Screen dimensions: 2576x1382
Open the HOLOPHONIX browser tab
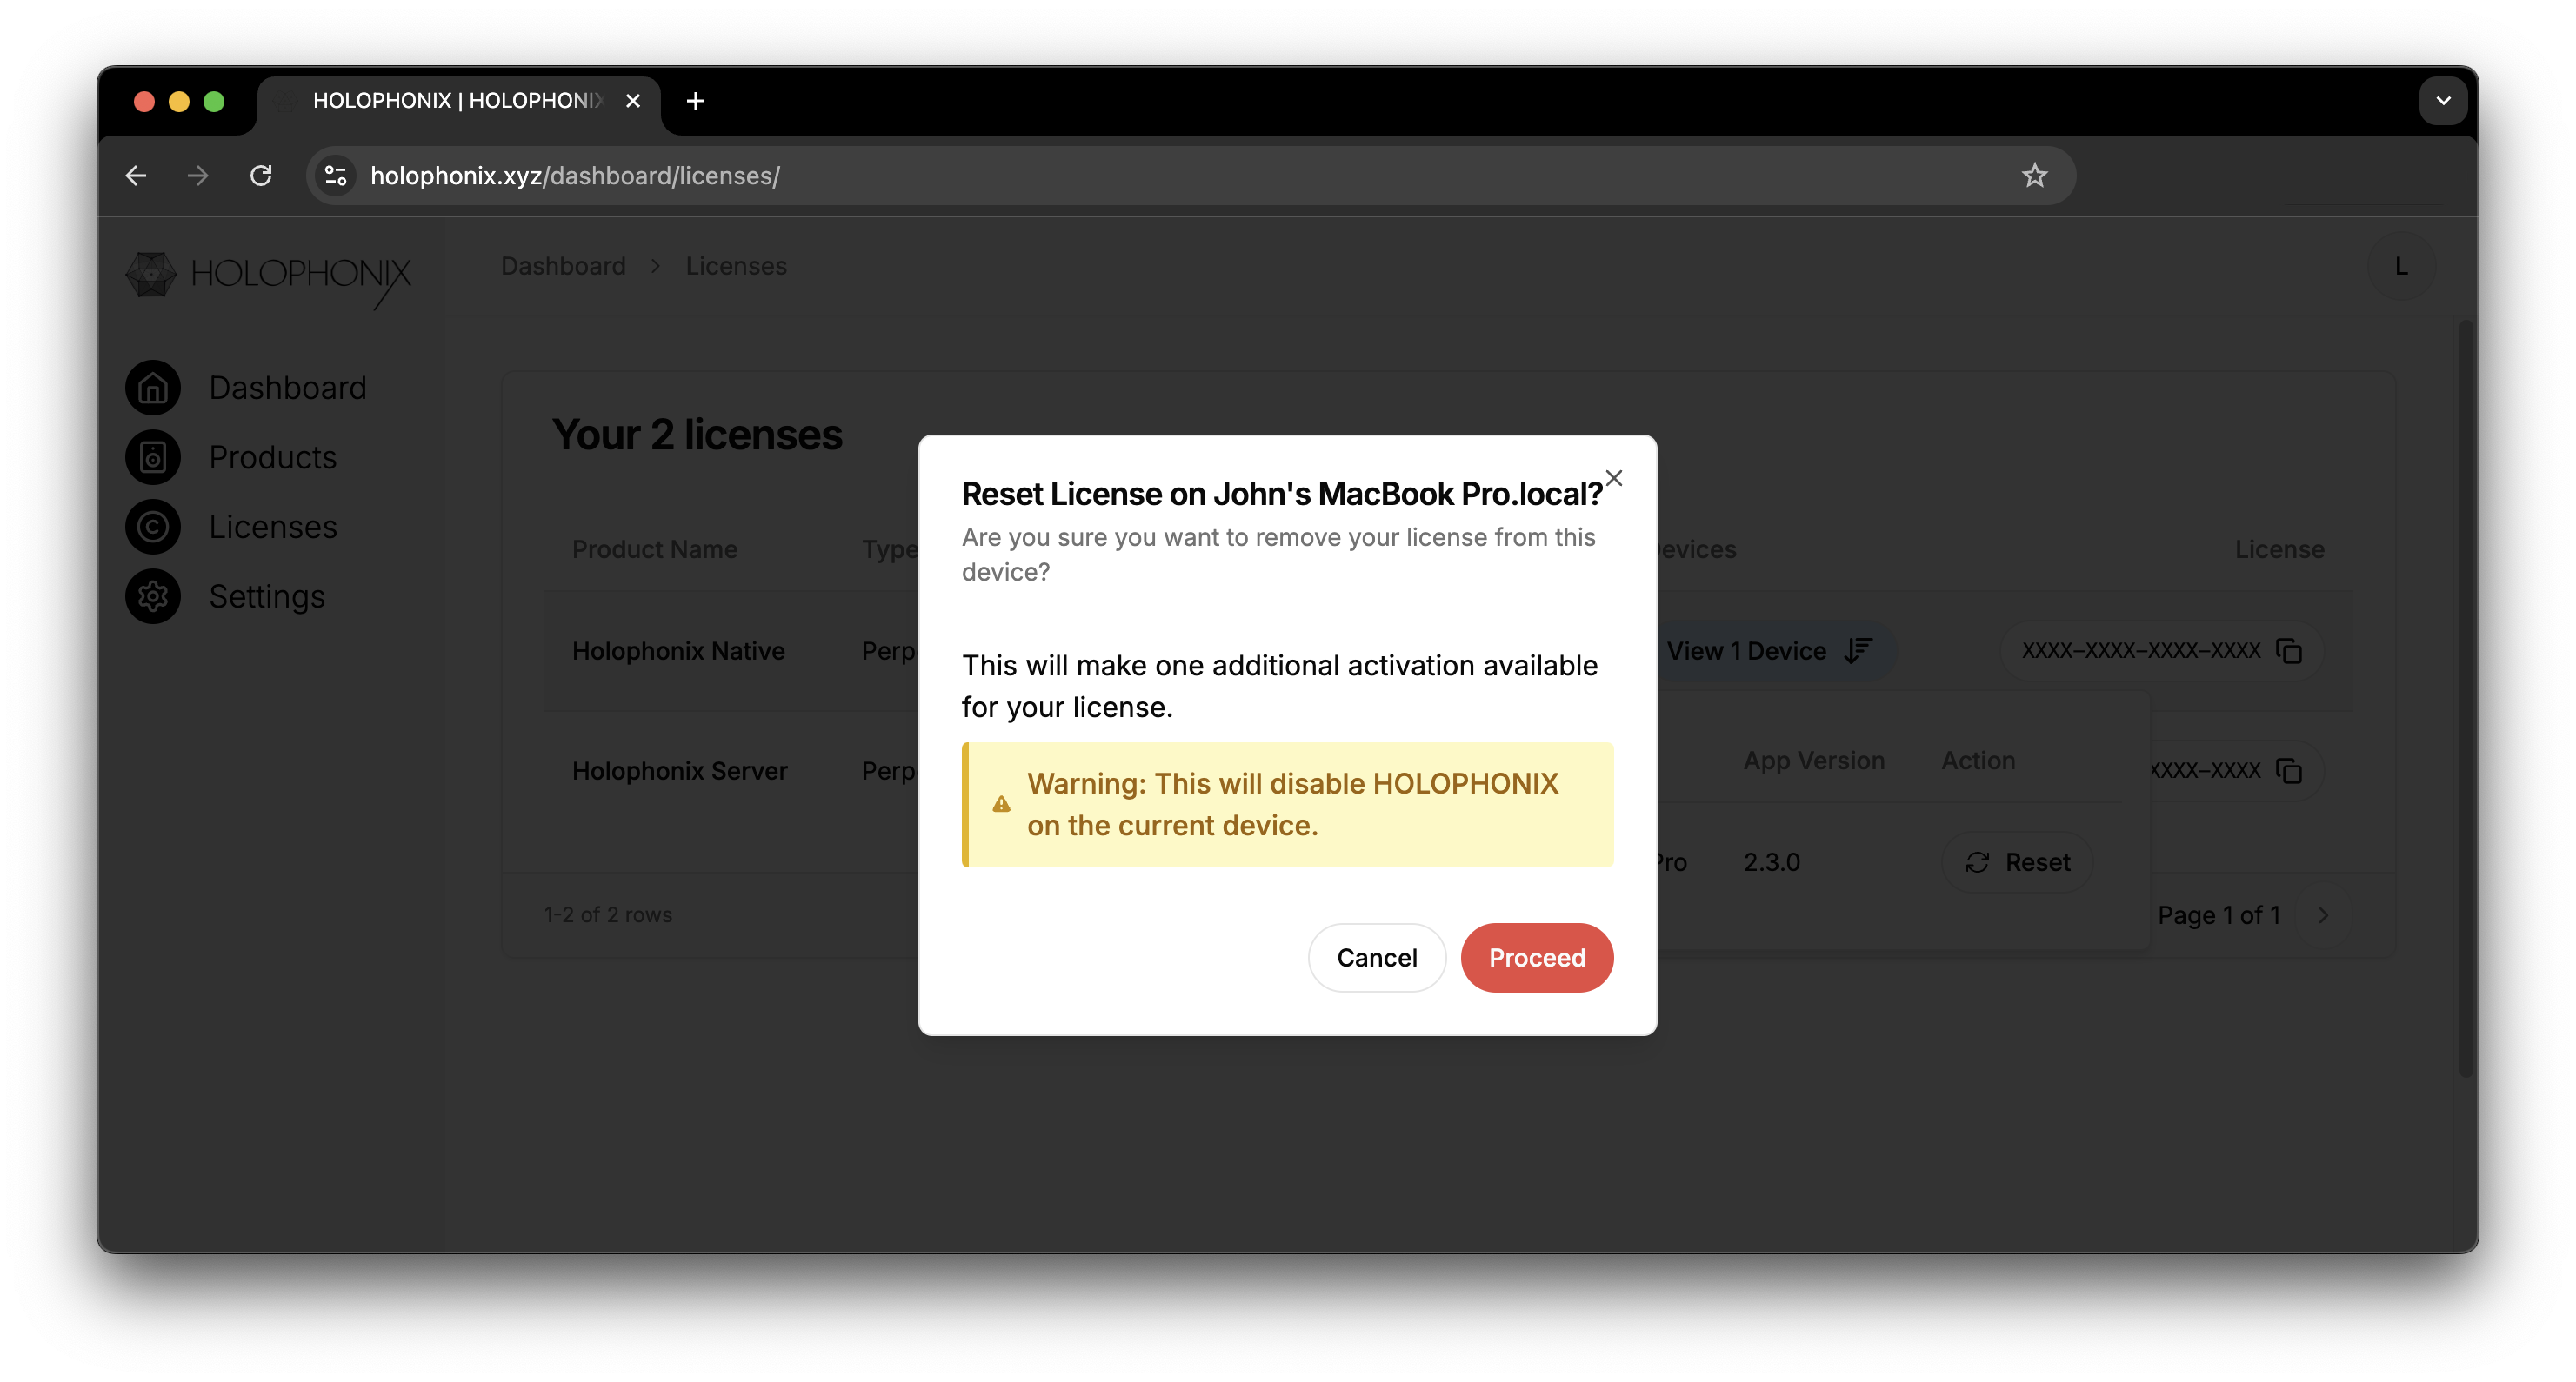457,101
